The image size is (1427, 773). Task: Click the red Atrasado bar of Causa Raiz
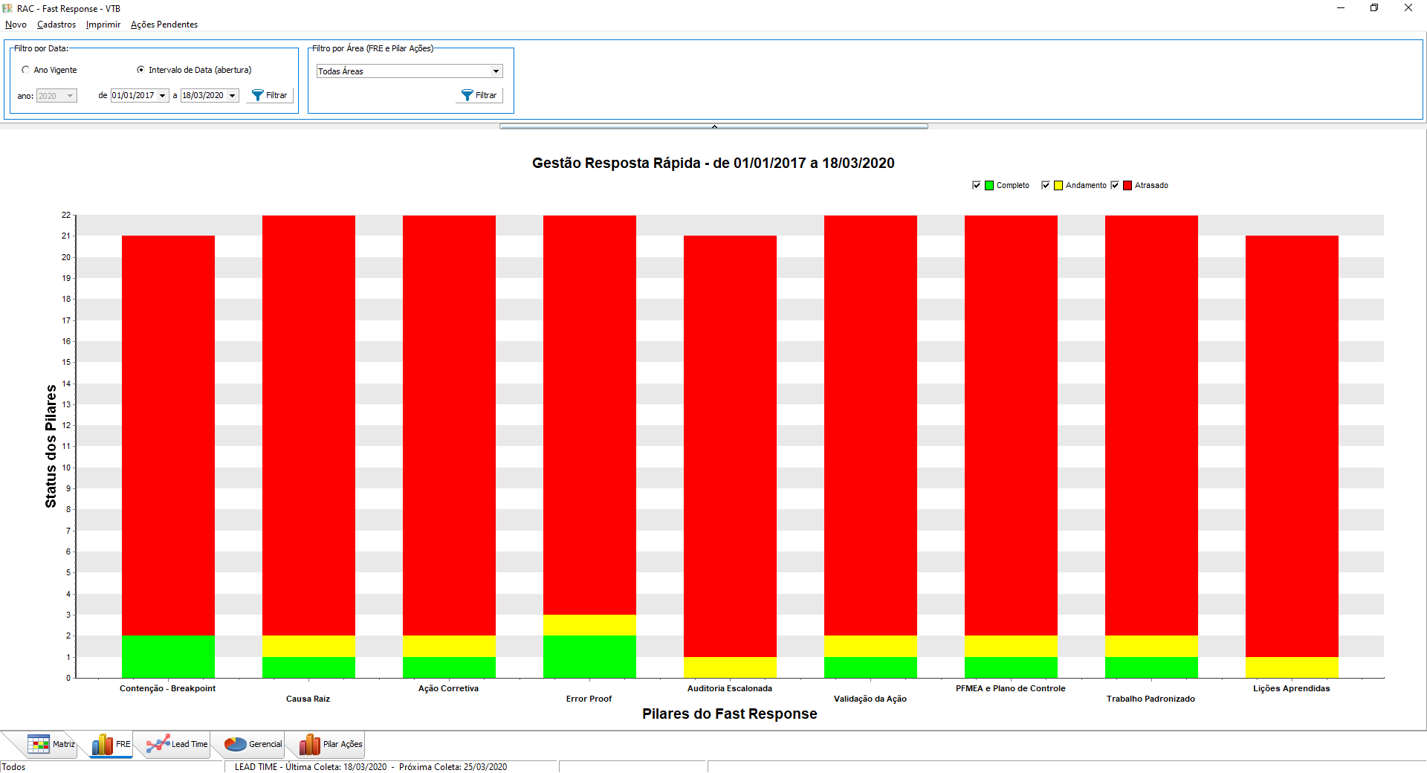click(x=308, y=425)
